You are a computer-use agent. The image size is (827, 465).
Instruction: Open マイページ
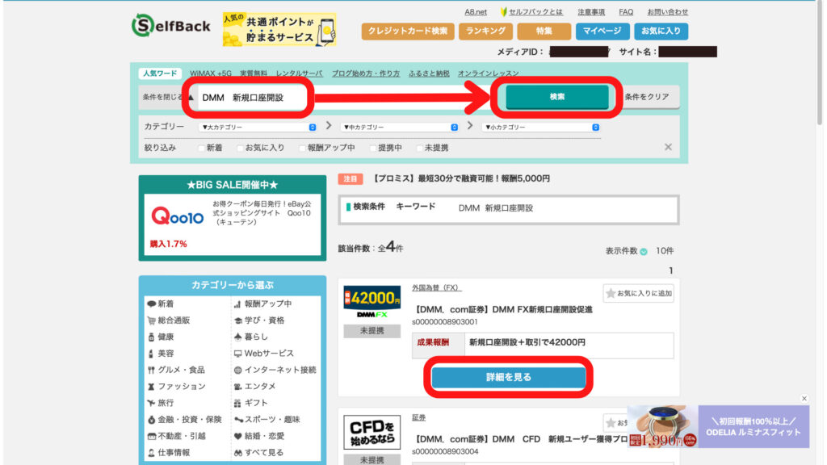tap(602, 31)
